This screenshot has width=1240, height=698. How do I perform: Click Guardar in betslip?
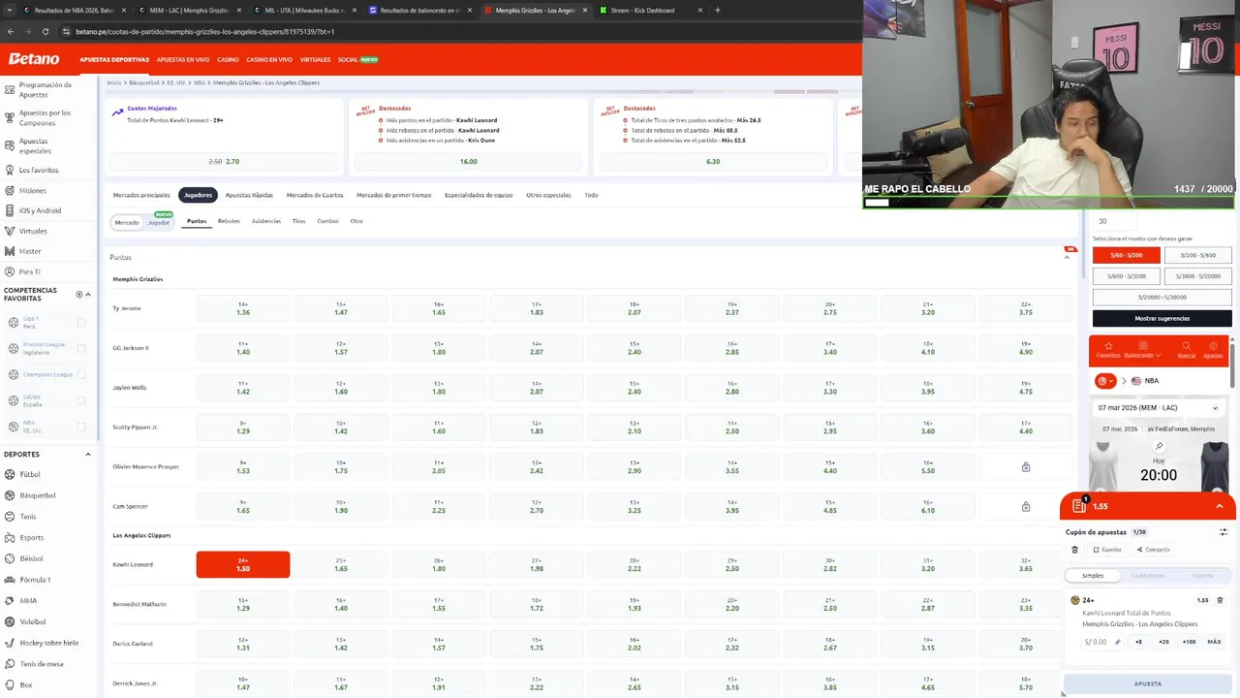[1107, 550]
